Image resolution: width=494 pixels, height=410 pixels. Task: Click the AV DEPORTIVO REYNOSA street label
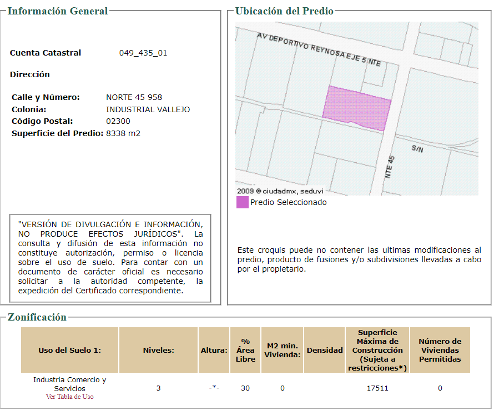click(x=319, y=49)
